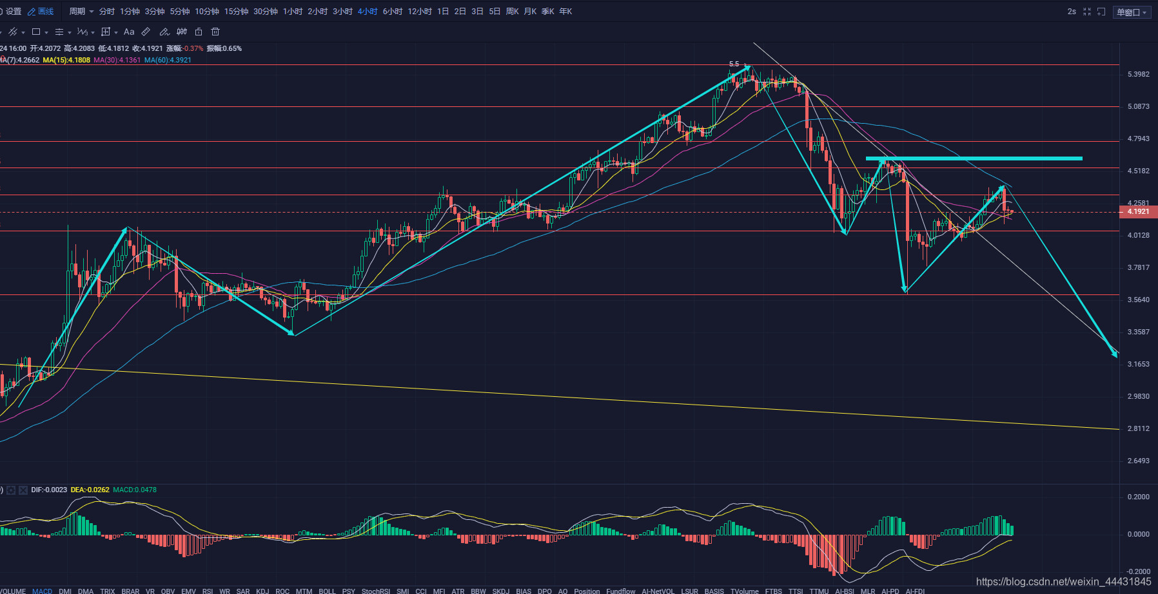Click the 5.5 peak price label
This screenshot has width=1158, height=594.
tap(734, 64)
